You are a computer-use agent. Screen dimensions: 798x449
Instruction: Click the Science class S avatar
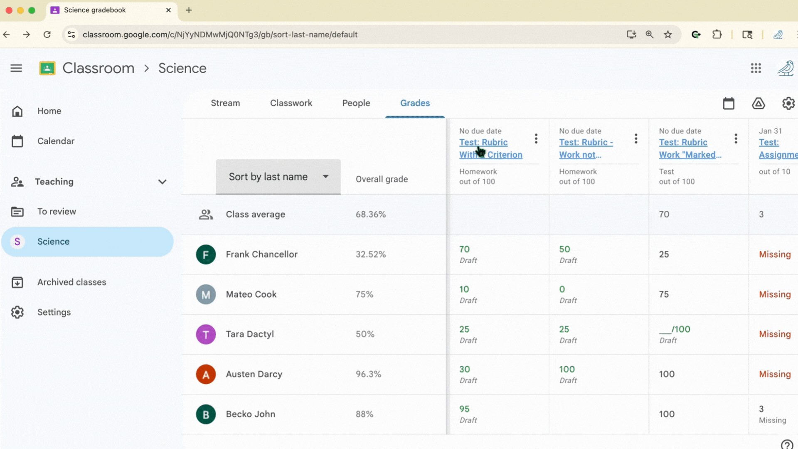tap(17, 242)
